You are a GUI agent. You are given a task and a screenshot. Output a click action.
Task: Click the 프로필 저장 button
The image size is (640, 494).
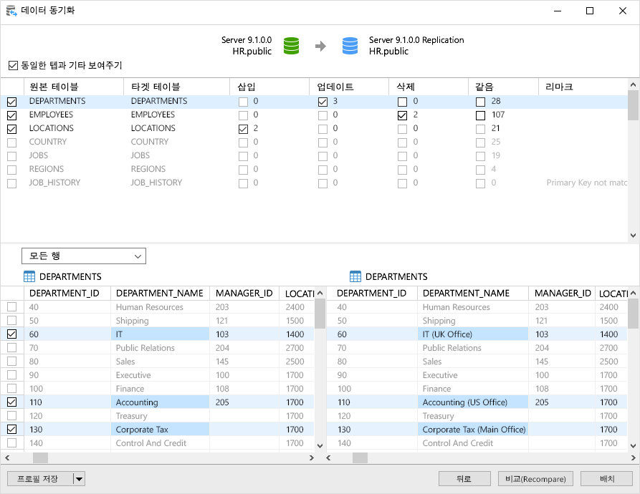[39, 478]
